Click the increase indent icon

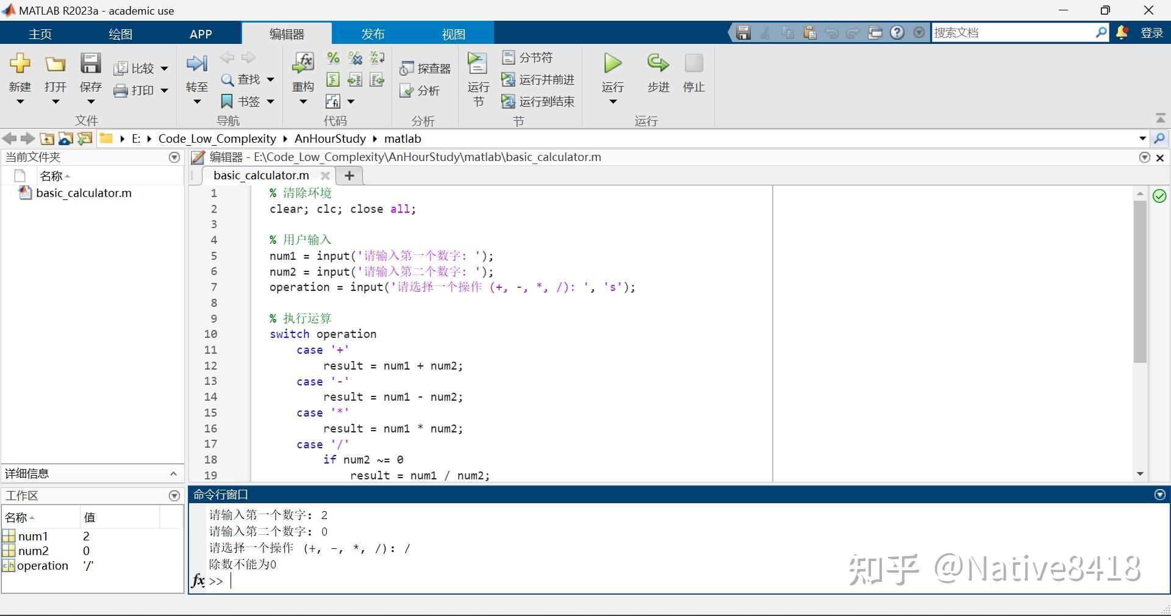[355, 80]
